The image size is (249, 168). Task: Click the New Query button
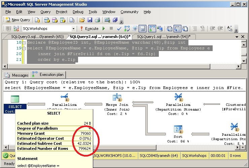pos(18,20)
